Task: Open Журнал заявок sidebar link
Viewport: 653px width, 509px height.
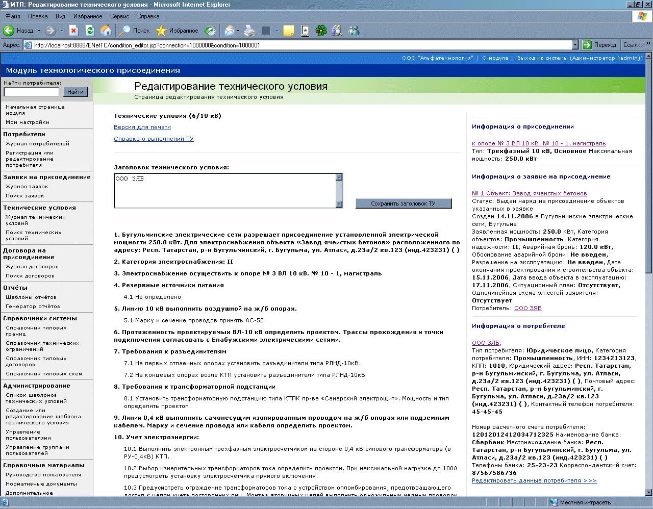Action: (27, 187)
